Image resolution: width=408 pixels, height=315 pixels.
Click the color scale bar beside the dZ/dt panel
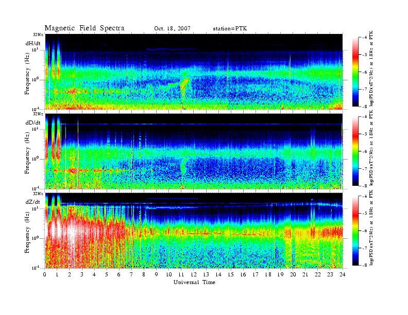click(x=355, y=231)
